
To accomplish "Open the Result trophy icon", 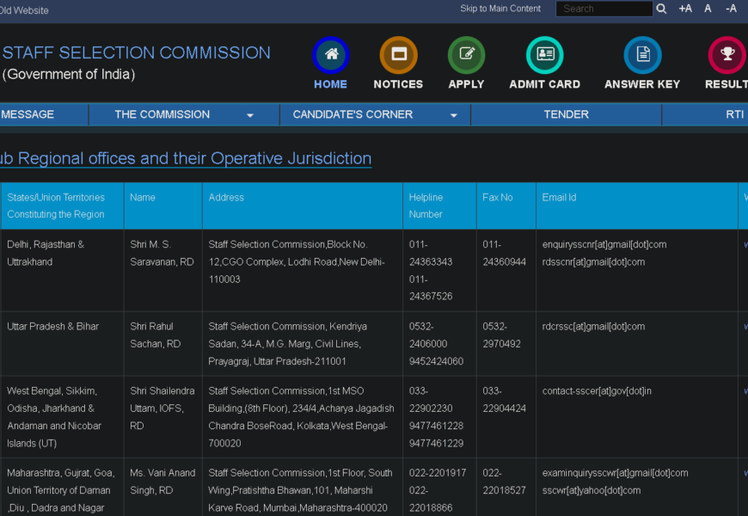I will pyautogui.click(x=727, y=55).
